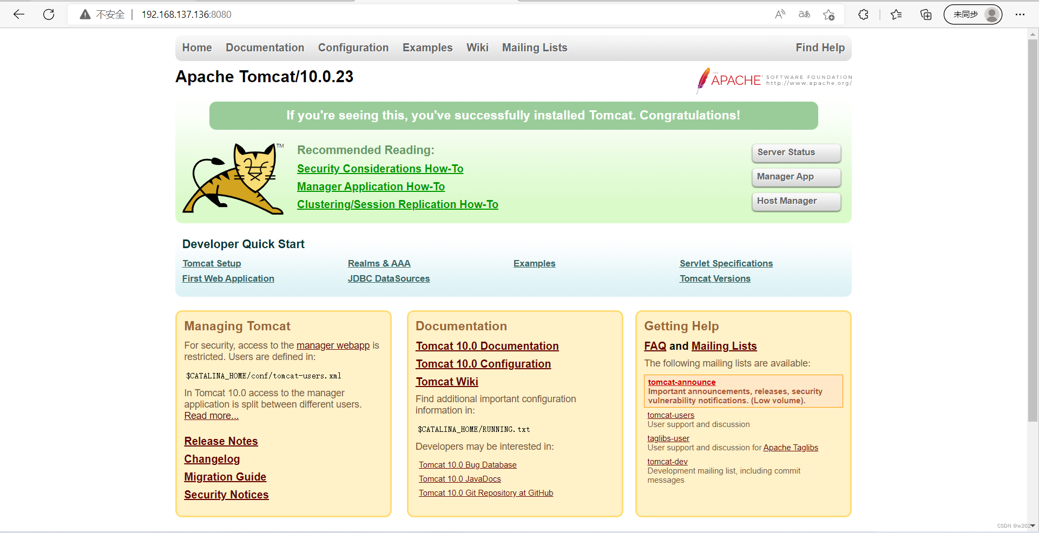Open the tomcat-announce mailing list link

682,382
